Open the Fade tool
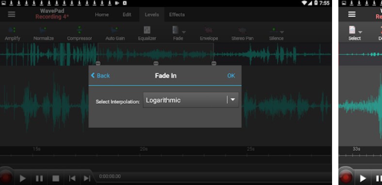Screen dimensions: 382x185 (x=177, y=34)
